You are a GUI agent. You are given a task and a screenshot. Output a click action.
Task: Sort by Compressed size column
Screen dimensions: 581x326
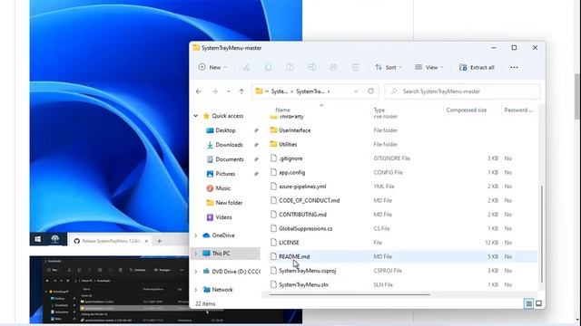tap(466, 110)
